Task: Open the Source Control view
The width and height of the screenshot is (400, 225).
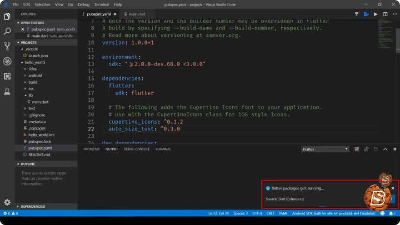Action: (x=7, y=46)
